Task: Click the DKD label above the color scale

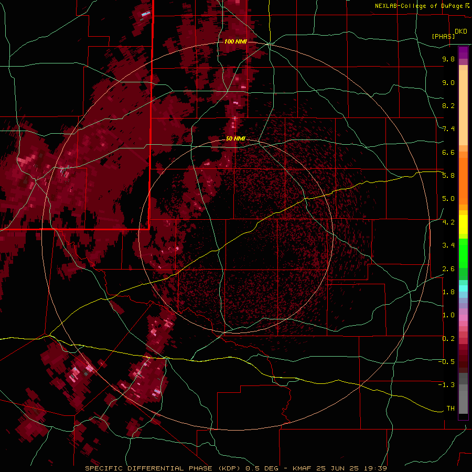Action: (x=461, y=31)
